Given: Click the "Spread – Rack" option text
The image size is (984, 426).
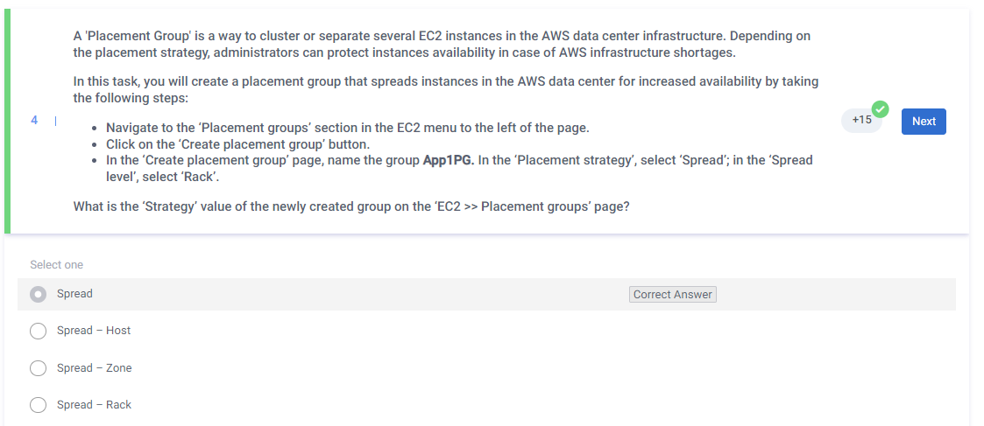Looking at the screenshot, I should [94, 405].
